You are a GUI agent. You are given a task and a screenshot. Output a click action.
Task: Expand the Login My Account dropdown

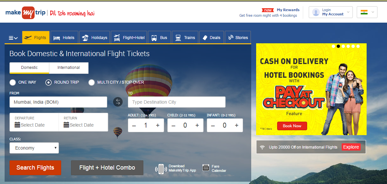click(x=331, y=12)
